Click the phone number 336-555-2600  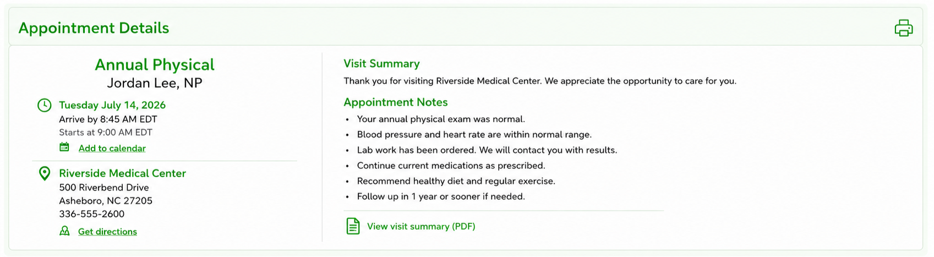point(92,214)
